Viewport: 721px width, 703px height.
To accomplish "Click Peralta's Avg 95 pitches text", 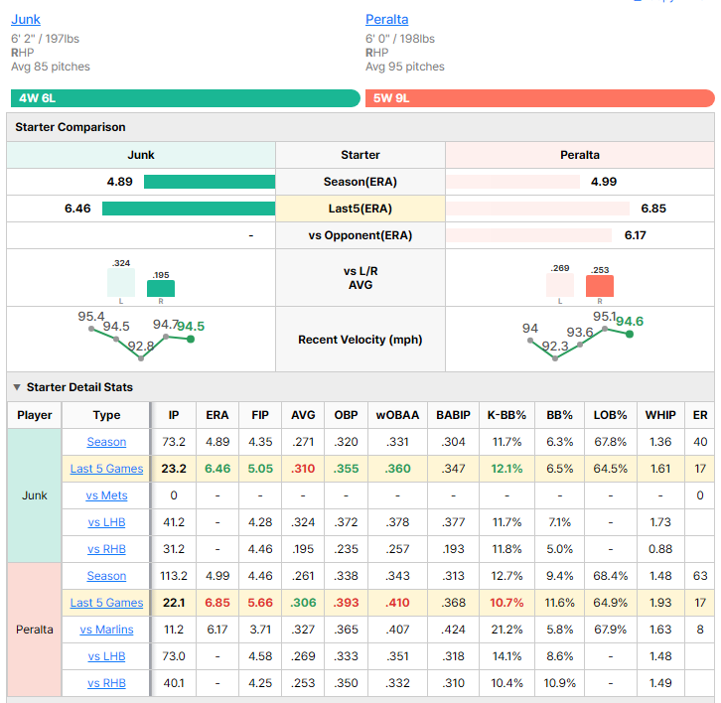I will (405, 67).
